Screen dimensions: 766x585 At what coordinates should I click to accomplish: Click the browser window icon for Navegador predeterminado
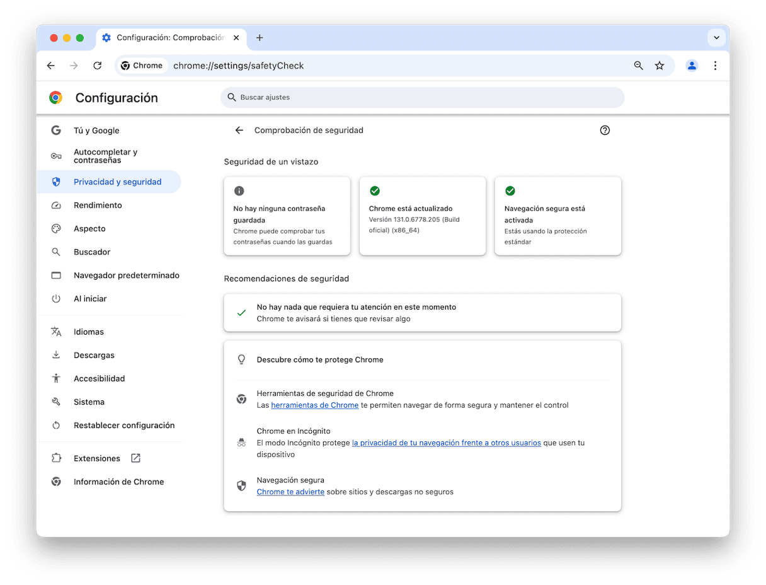tap(56, 275)
